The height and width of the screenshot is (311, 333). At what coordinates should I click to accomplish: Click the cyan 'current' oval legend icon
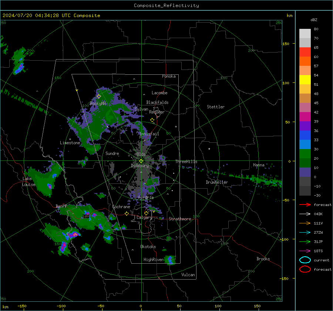(x=305, y=260)
